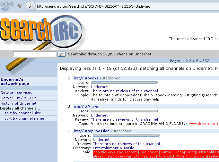
Task: Click the 'Displaying results 1 - 15' text
Action: (86, 69)
